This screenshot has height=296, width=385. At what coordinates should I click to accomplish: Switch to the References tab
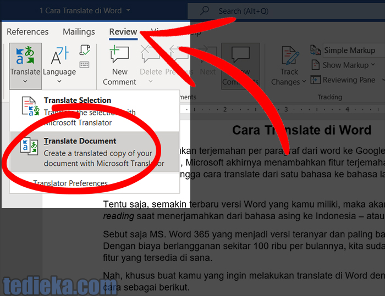point(28,32)
